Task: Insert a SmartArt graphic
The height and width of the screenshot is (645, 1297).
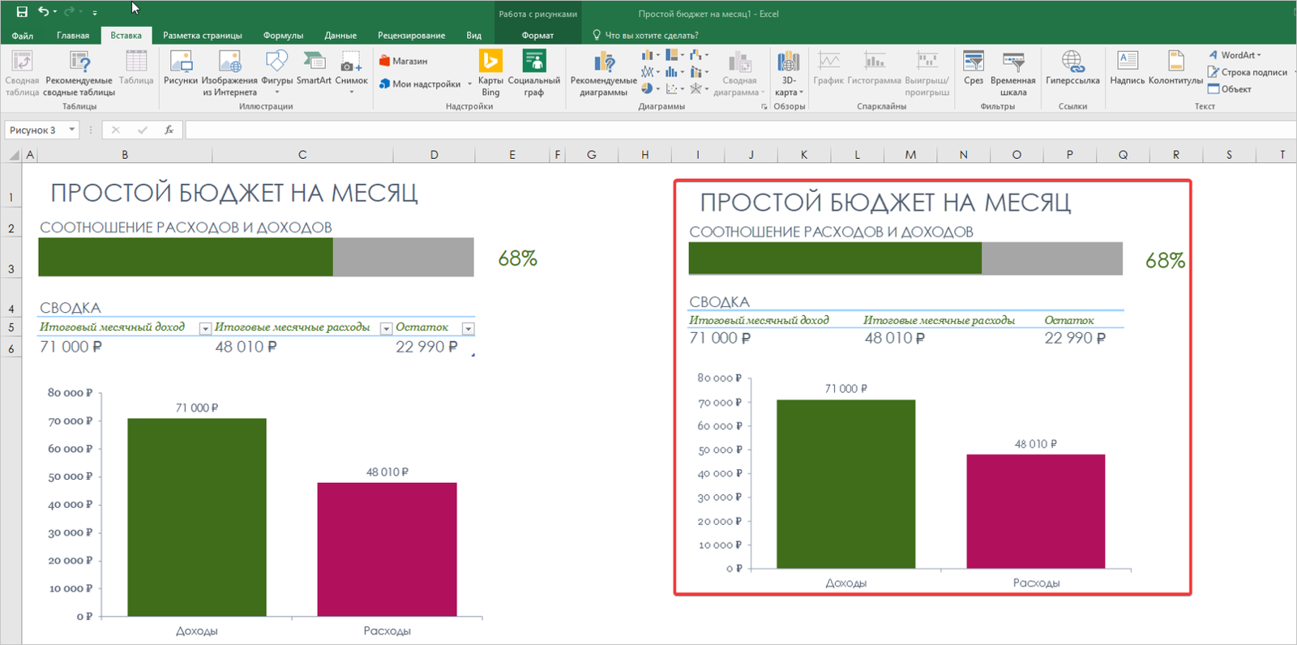Action: tap(314, 68)
